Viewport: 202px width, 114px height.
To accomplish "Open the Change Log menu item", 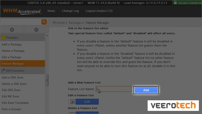I will tap(70, 11).
